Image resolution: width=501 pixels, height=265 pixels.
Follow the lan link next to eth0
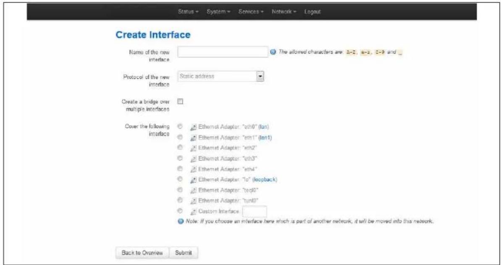264,127
